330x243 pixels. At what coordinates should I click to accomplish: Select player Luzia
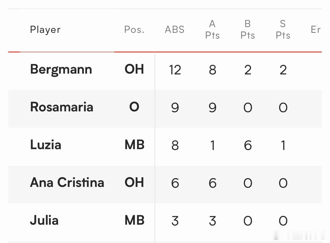point(45,145)
